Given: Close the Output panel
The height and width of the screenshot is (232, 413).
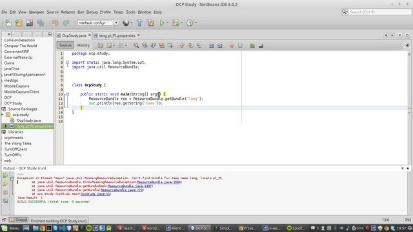Looking at the screenshot, I should pos(402,168).
